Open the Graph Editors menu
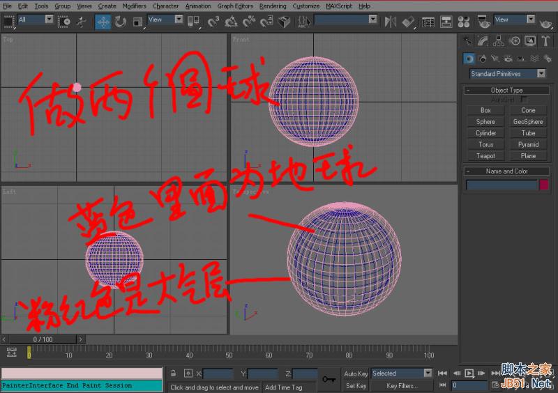Screen dimensions: 558x393 point(235,6)
